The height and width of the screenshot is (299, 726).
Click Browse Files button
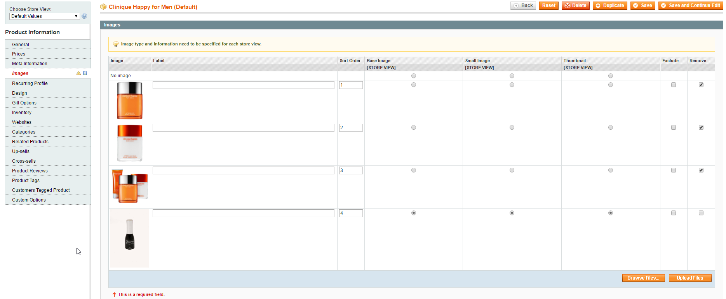(x=643, y=278)
